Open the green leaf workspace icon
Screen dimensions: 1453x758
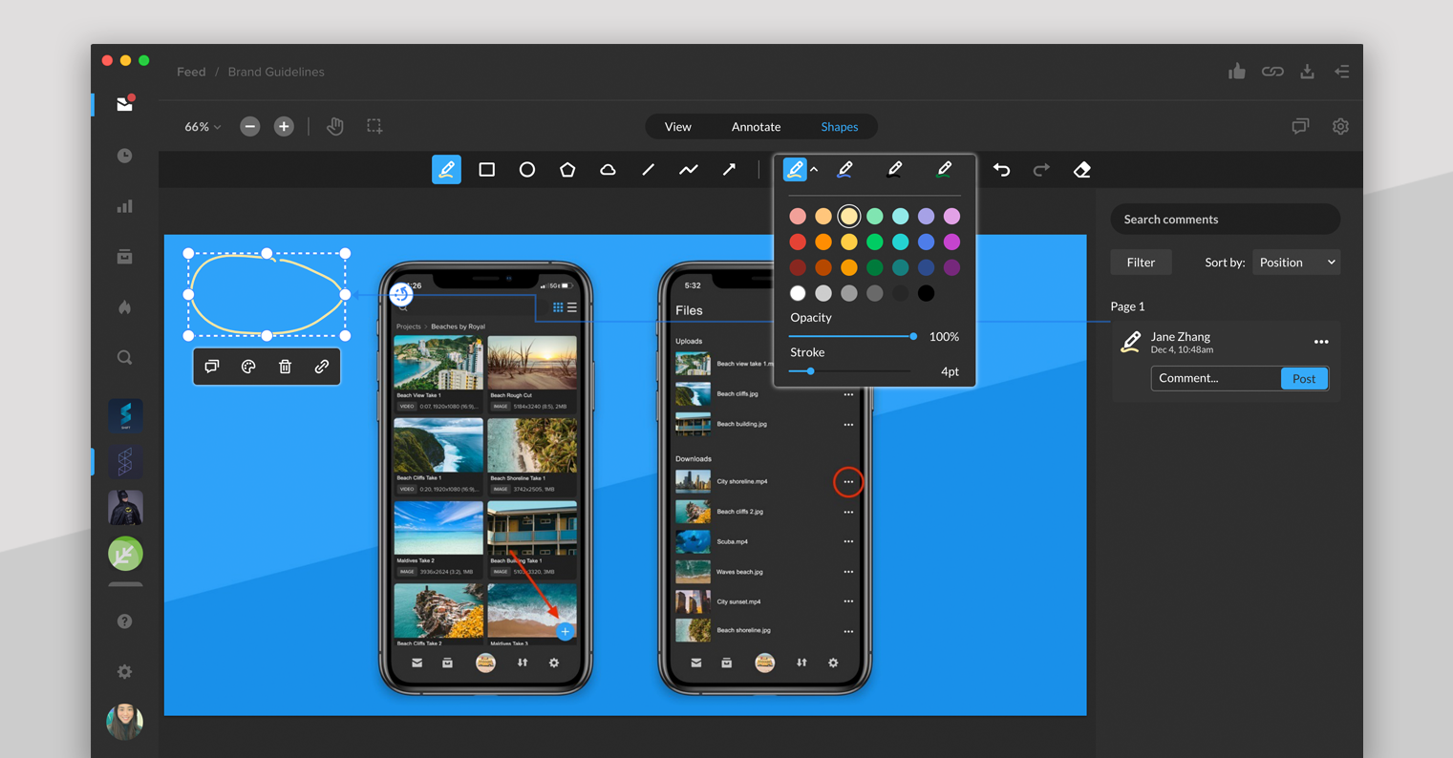click(x=125, y=554)
